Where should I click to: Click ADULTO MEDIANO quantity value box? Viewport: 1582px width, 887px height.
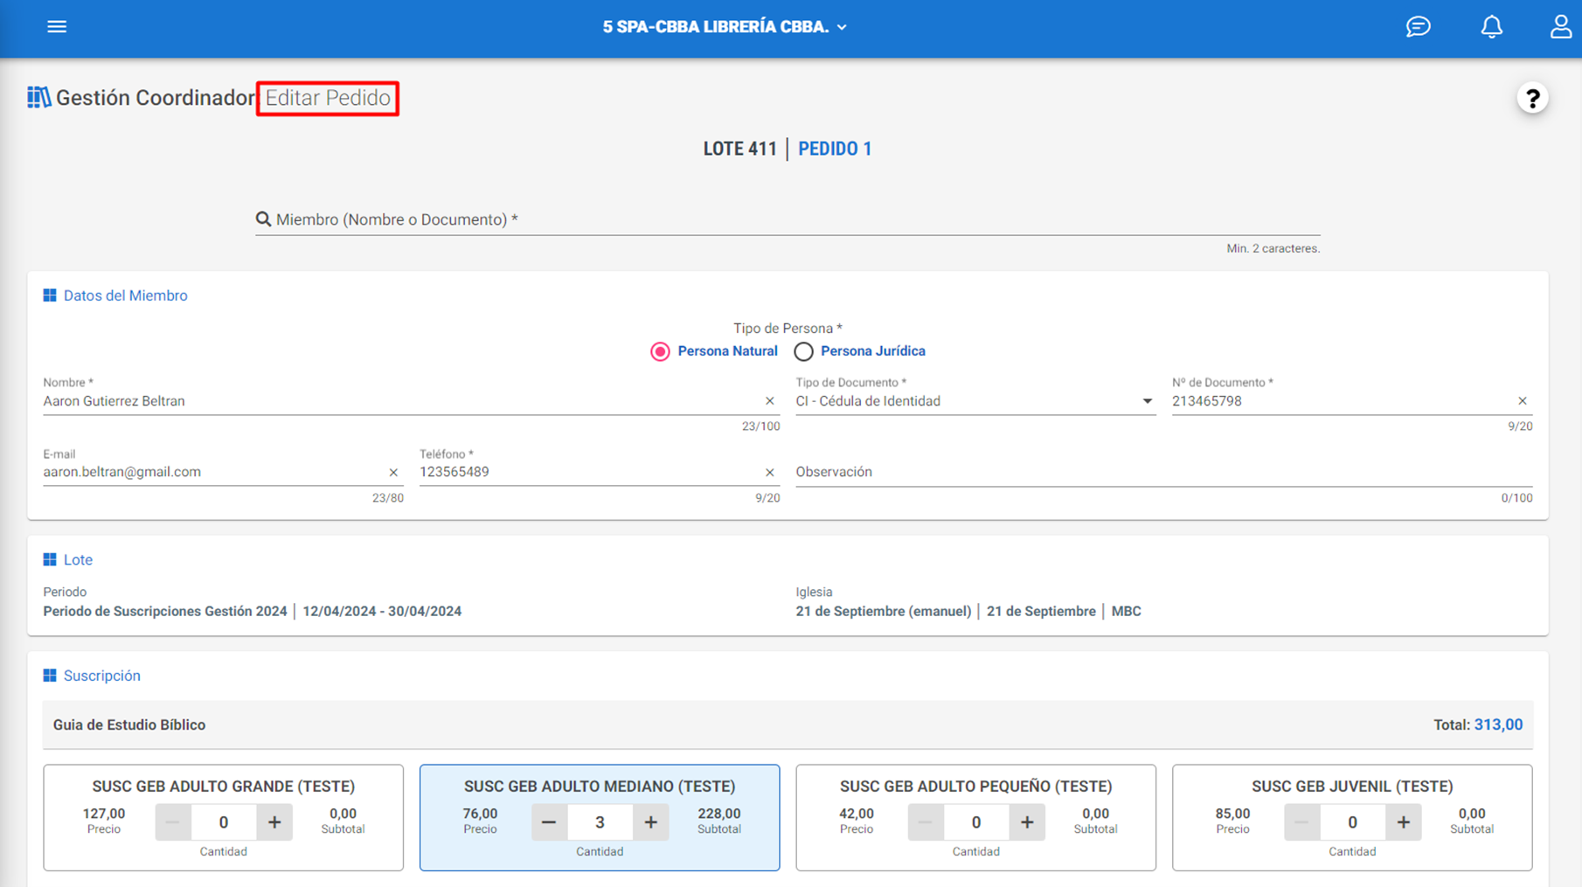(600, 822)
